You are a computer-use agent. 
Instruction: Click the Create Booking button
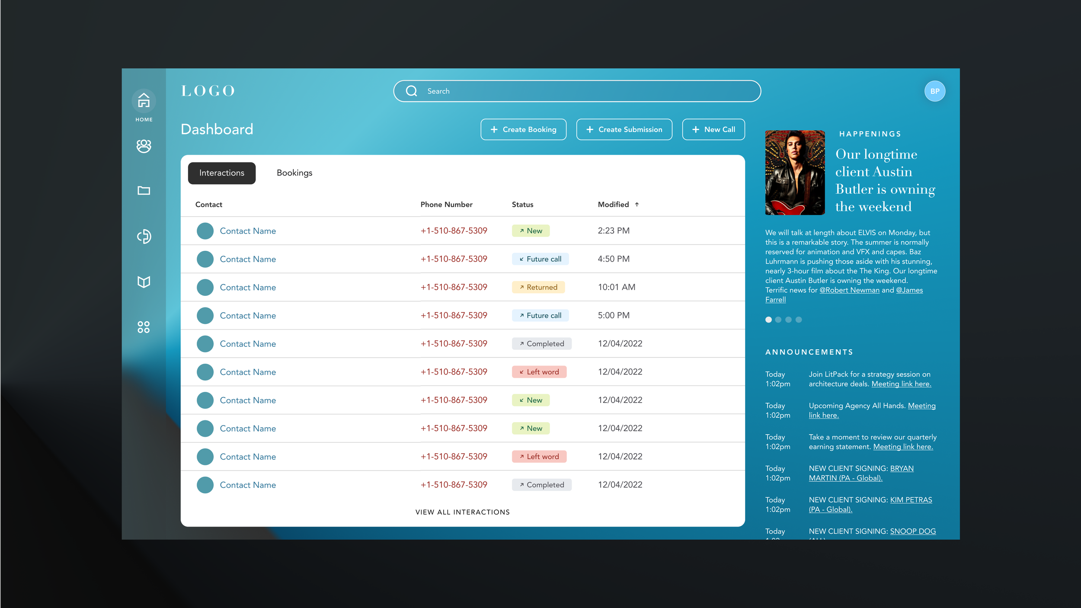pos(523,129)
